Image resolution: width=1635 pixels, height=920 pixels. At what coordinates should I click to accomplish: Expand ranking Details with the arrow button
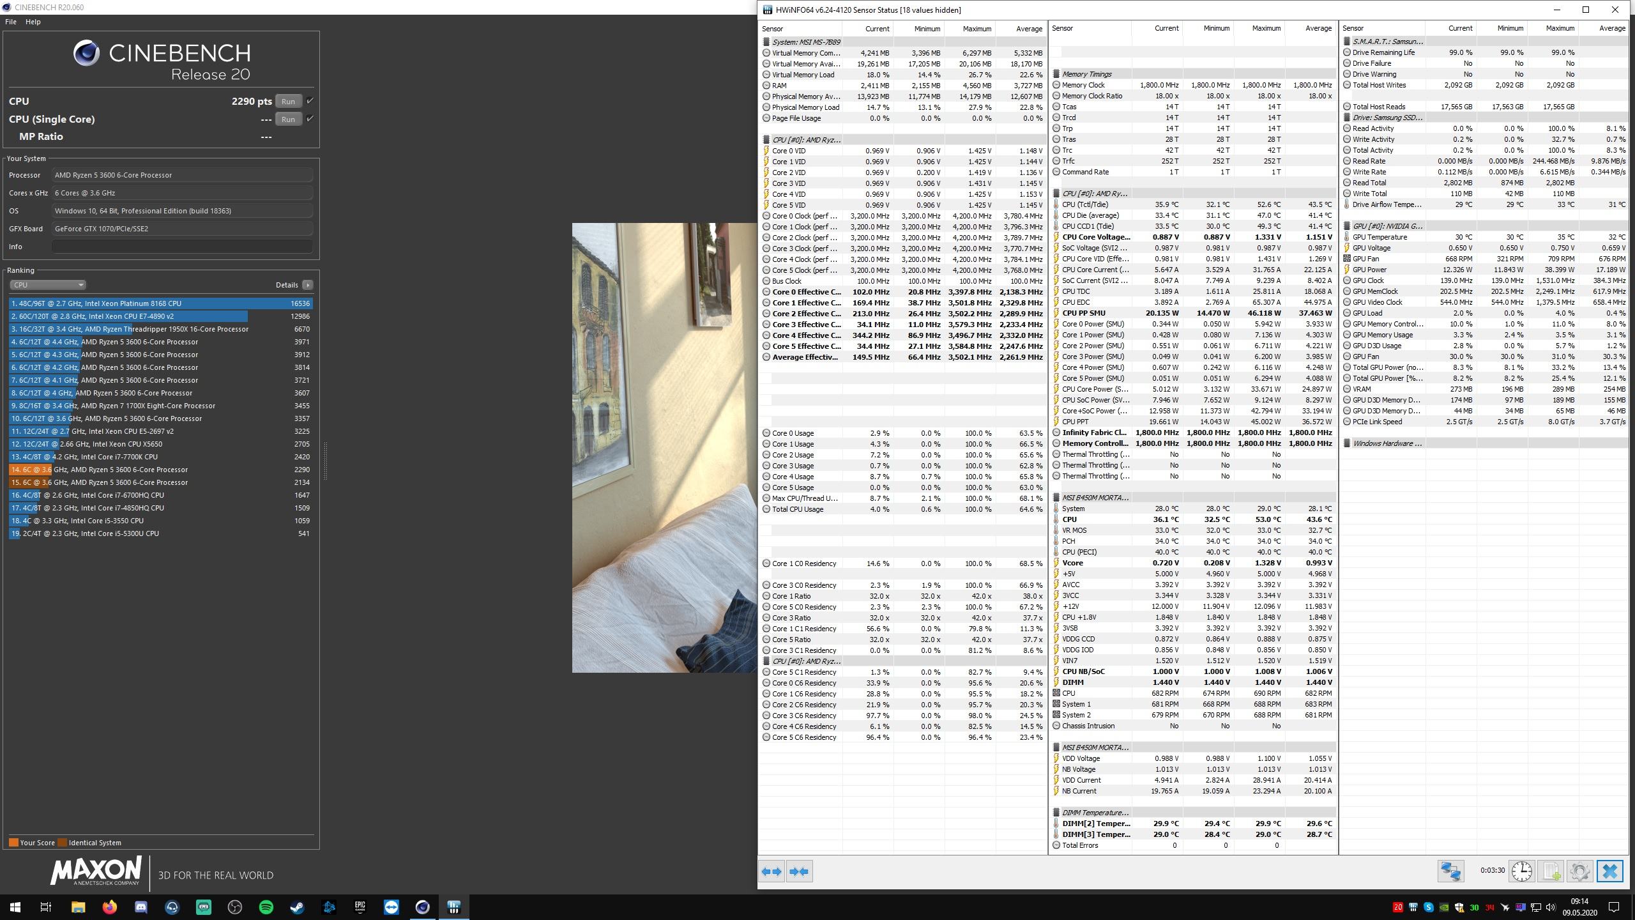click(308, 285)
